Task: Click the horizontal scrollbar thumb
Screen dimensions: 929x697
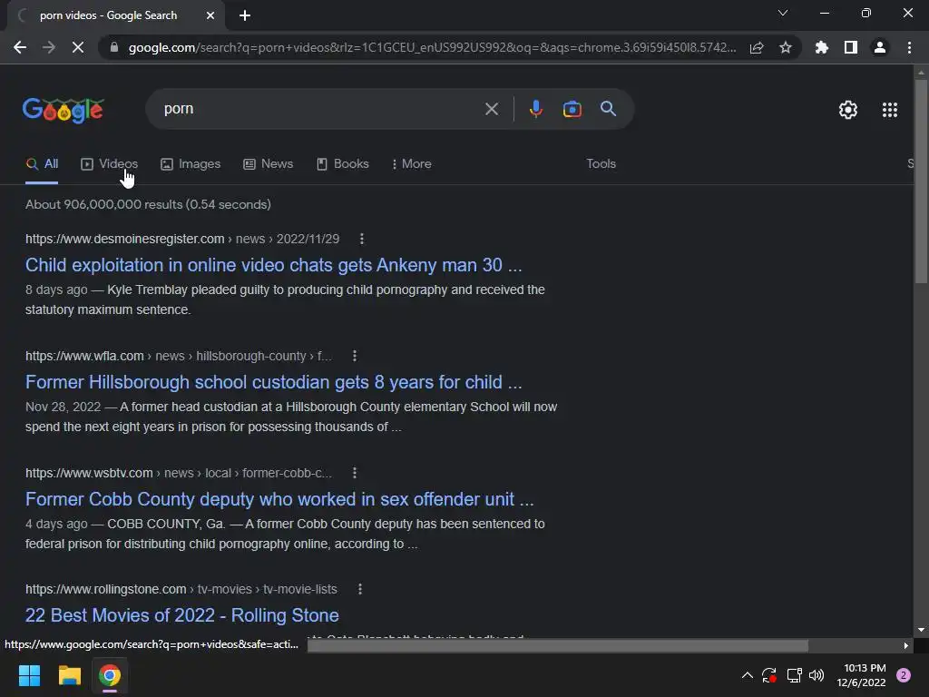Action: tap(558, 645)
